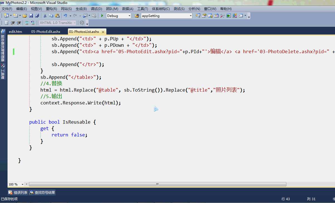The width and height of the screenshot is (335, 203).
Task: Switch to the edit.htm tab
Action: (16, 32)
